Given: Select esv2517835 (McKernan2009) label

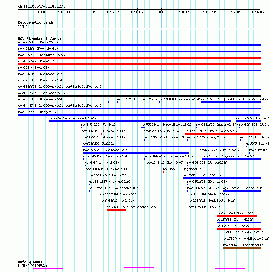Looking at the screenshot, I should pos(41,100).
